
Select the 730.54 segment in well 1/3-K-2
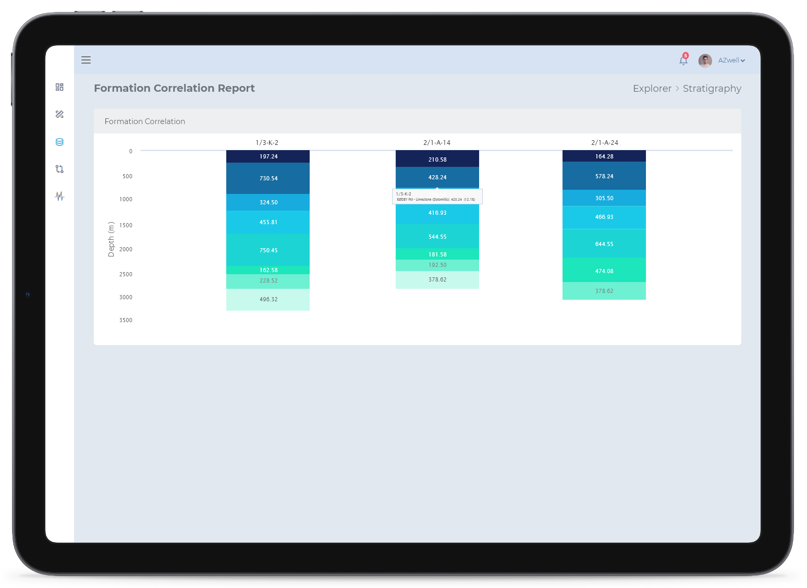click(x=268, y=178)
